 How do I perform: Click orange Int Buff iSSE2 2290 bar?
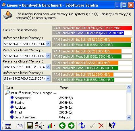pos(83,75)
